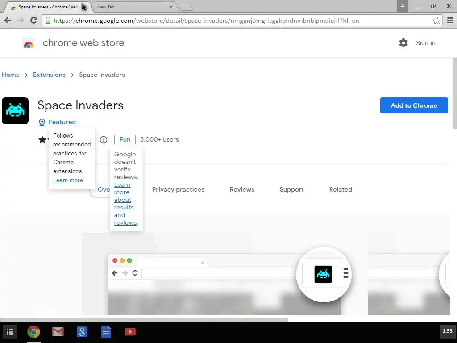Reload the page with the refresh icon

click(34, 20)
